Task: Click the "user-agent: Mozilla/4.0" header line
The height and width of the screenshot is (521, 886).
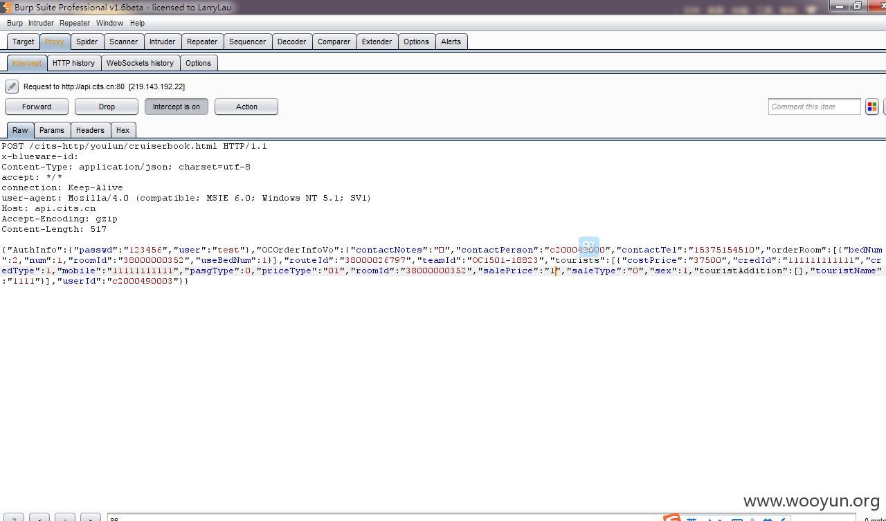Action: (x=186, y=198)
